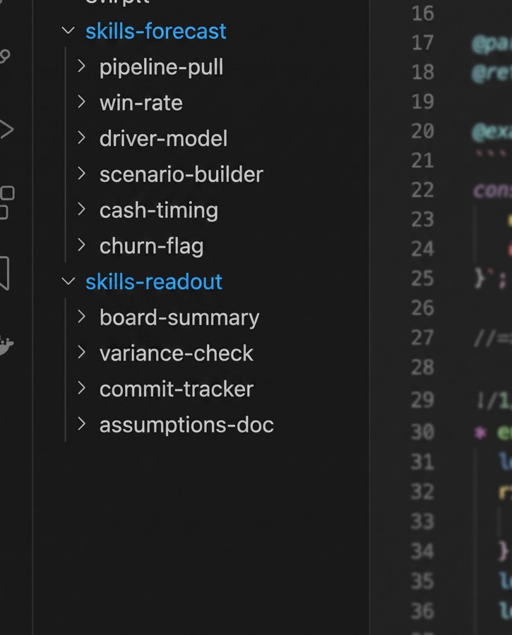Image resolution: width=512 pixels, height=635 pixels.
Task: Open Extensions view in the activity bar
Action: 6,202
